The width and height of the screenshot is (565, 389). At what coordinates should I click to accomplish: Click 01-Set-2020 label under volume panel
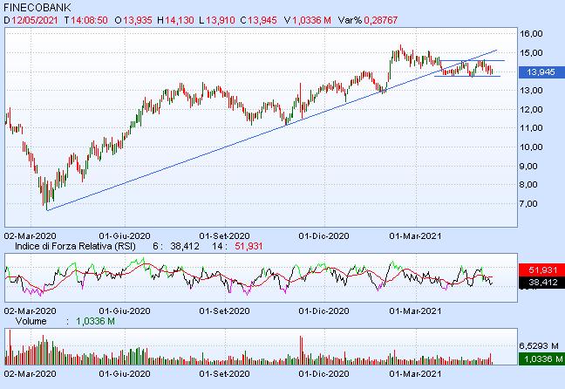pyautogui.click(x=224, y=373)
